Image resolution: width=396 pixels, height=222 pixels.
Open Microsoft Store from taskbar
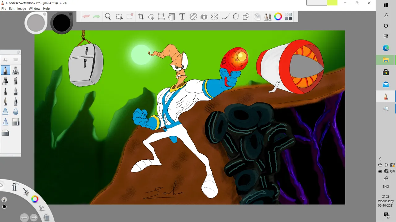386,72
